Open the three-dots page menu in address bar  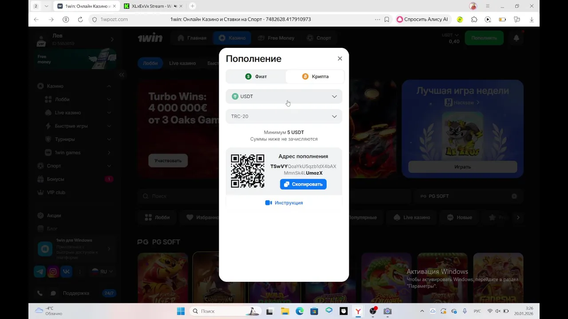378,19
